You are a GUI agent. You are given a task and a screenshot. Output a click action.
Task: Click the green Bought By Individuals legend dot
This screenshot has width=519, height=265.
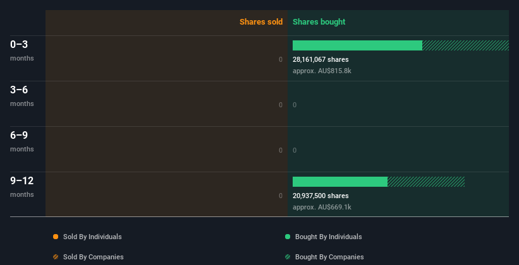point(288,237)
